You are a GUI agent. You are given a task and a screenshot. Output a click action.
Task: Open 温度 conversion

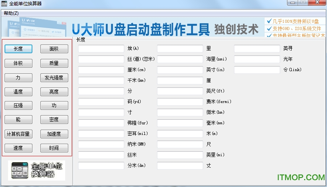(18, 92)
